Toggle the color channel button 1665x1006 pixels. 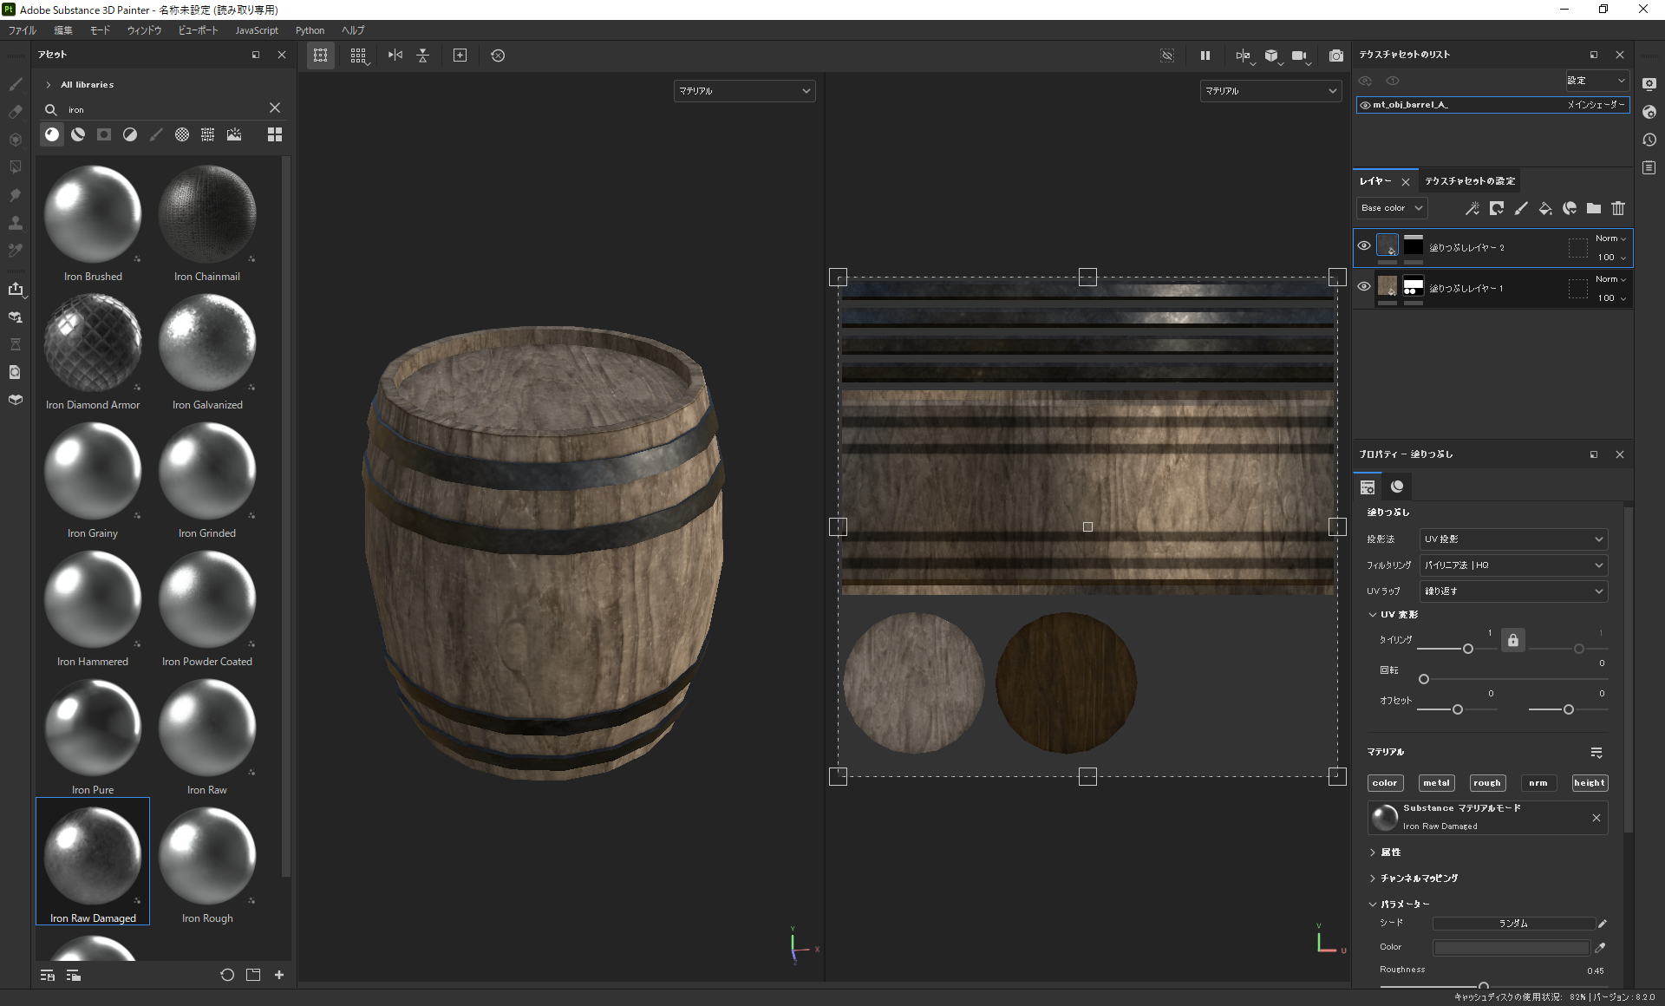(x=1385, y=783)
